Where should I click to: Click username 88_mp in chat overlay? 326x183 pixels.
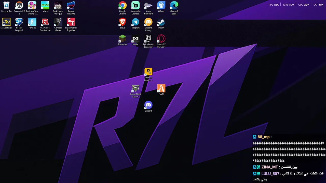263,137
